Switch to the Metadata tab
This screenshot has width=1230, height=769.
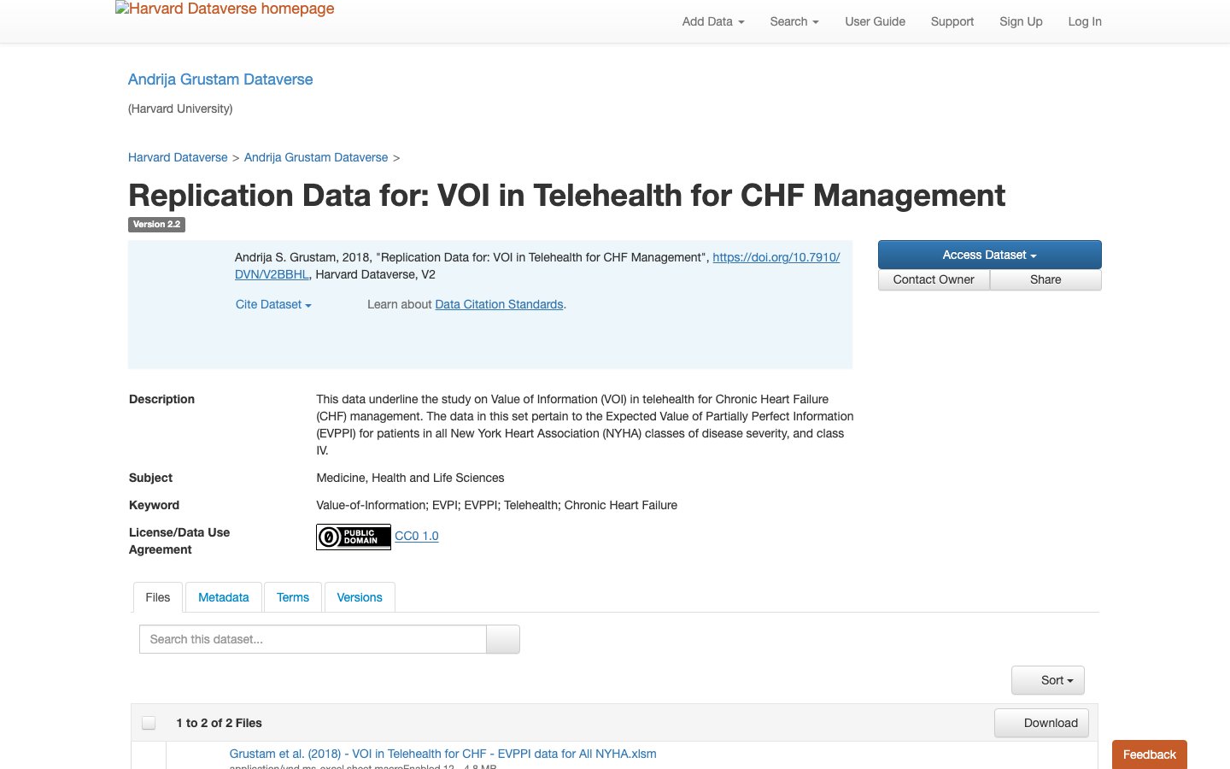pyautogui.click(x=224, y=597)
